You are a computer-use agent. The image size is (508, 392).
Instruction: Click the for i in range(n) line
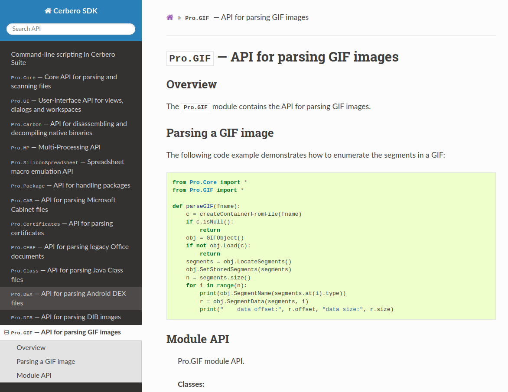[216, 285]
